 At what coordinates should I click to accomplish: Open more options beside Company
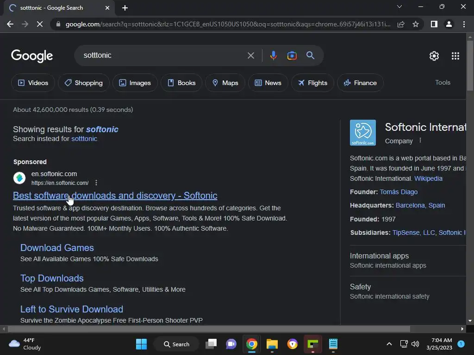click(x=420, y=141)
